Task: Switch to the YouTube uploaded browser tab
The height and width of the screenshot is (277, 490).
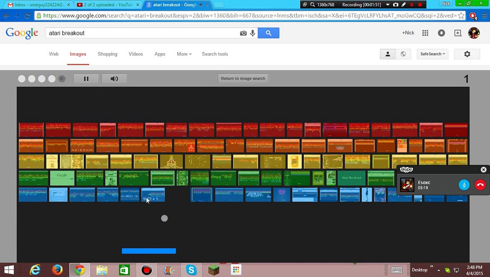Action: 108,5
